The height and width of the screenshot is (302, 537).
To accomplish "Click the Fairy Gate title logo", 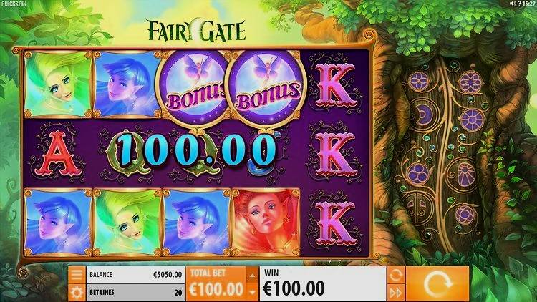I will click(196, 30).
